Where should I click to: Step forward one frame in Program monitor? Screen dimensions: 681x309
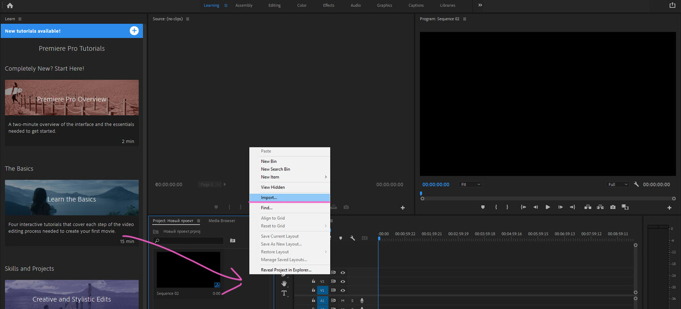tap(560, 208)
